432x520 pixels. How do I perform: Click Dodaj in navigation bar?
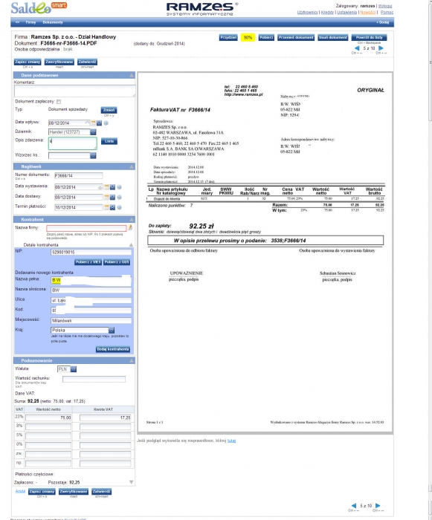click(x=383, y=22)
